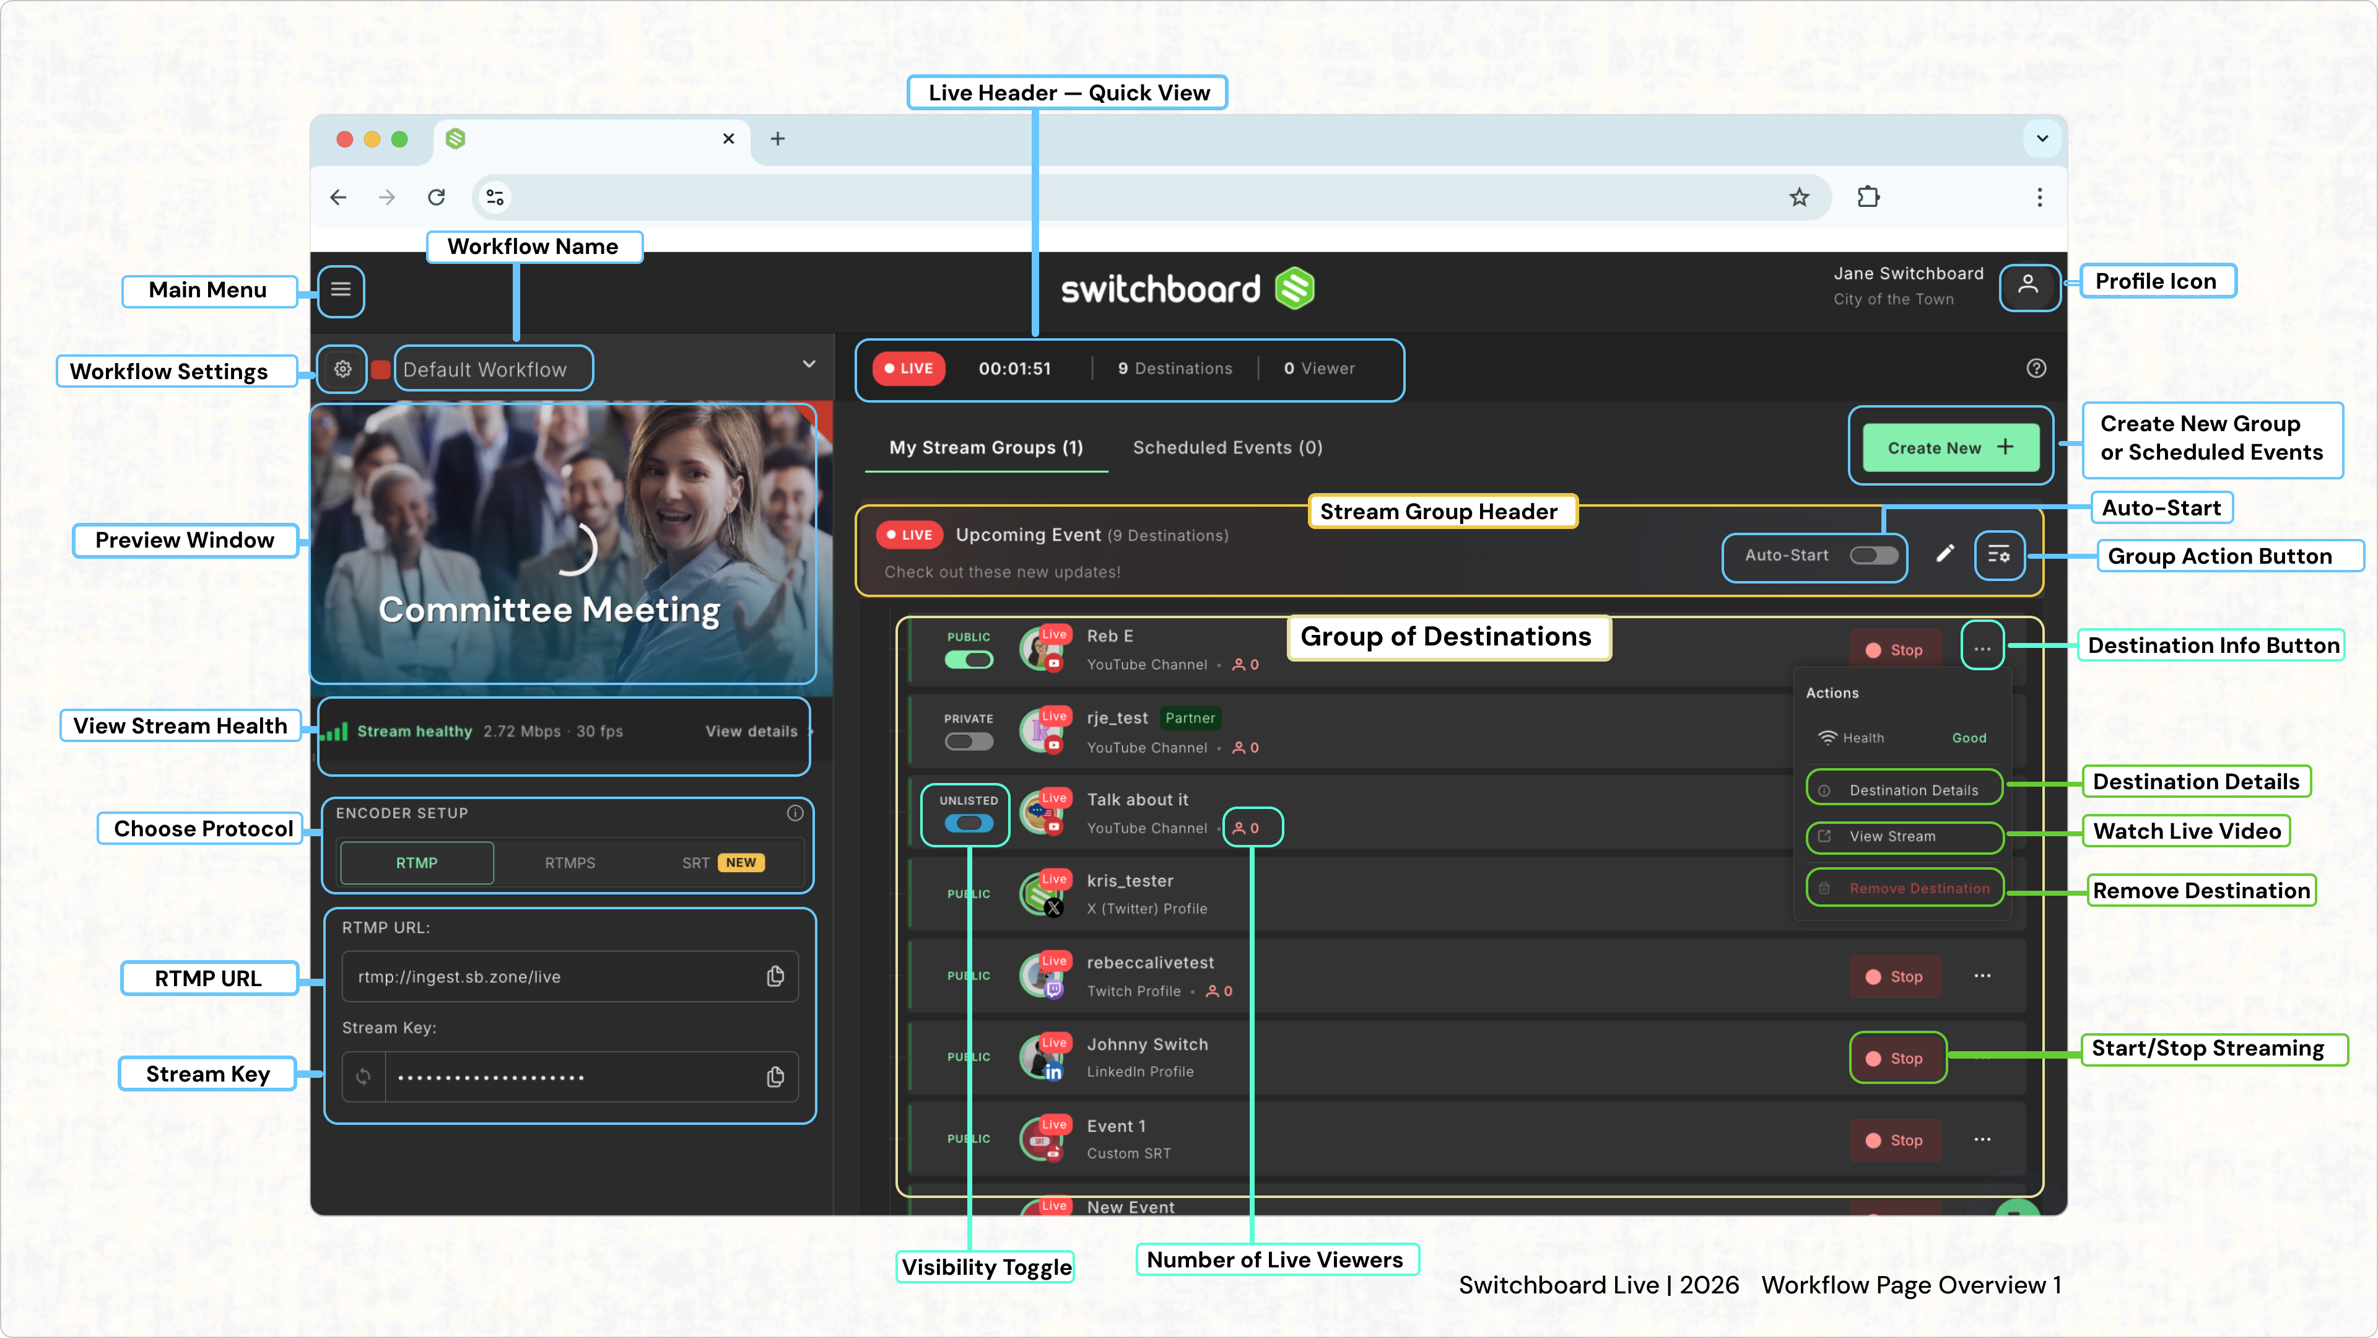This screenshot has width=2378, height=1338.
Task: Copy the Stream Key
Action: [775, 1077]
